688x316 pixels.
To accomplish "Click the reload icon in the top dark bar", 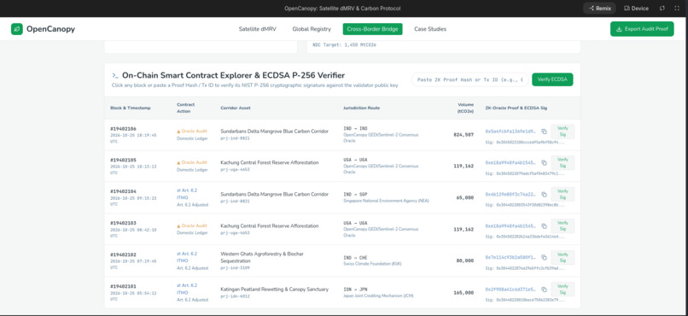I will 662,9.
